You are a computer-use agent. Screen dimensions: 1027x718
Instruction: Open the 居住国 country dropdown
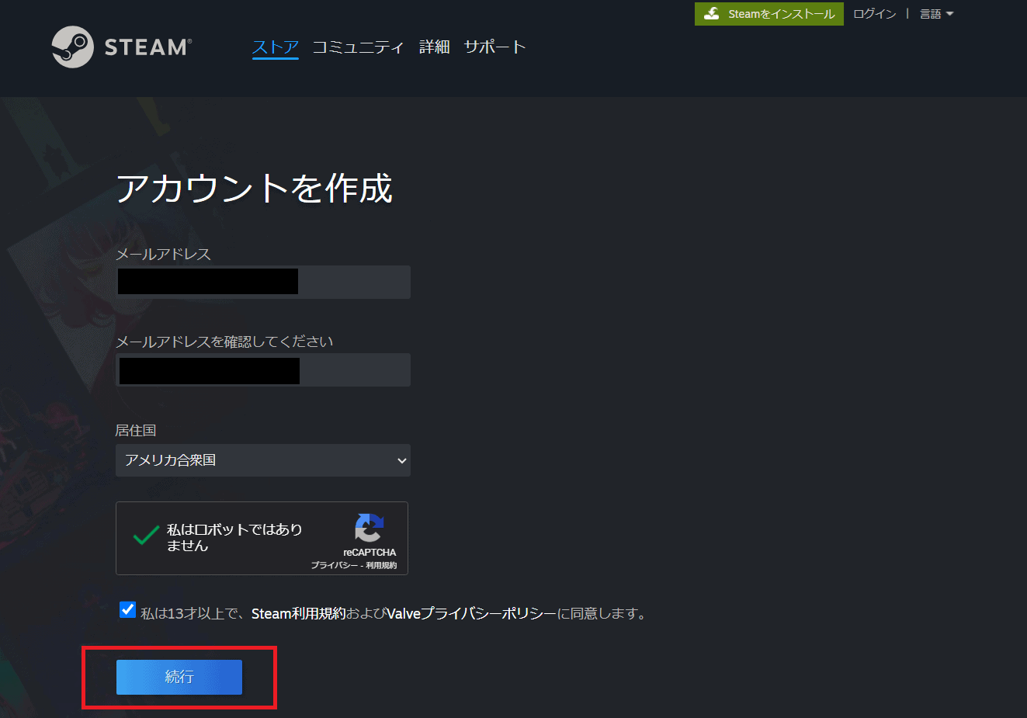coord(263,460)
